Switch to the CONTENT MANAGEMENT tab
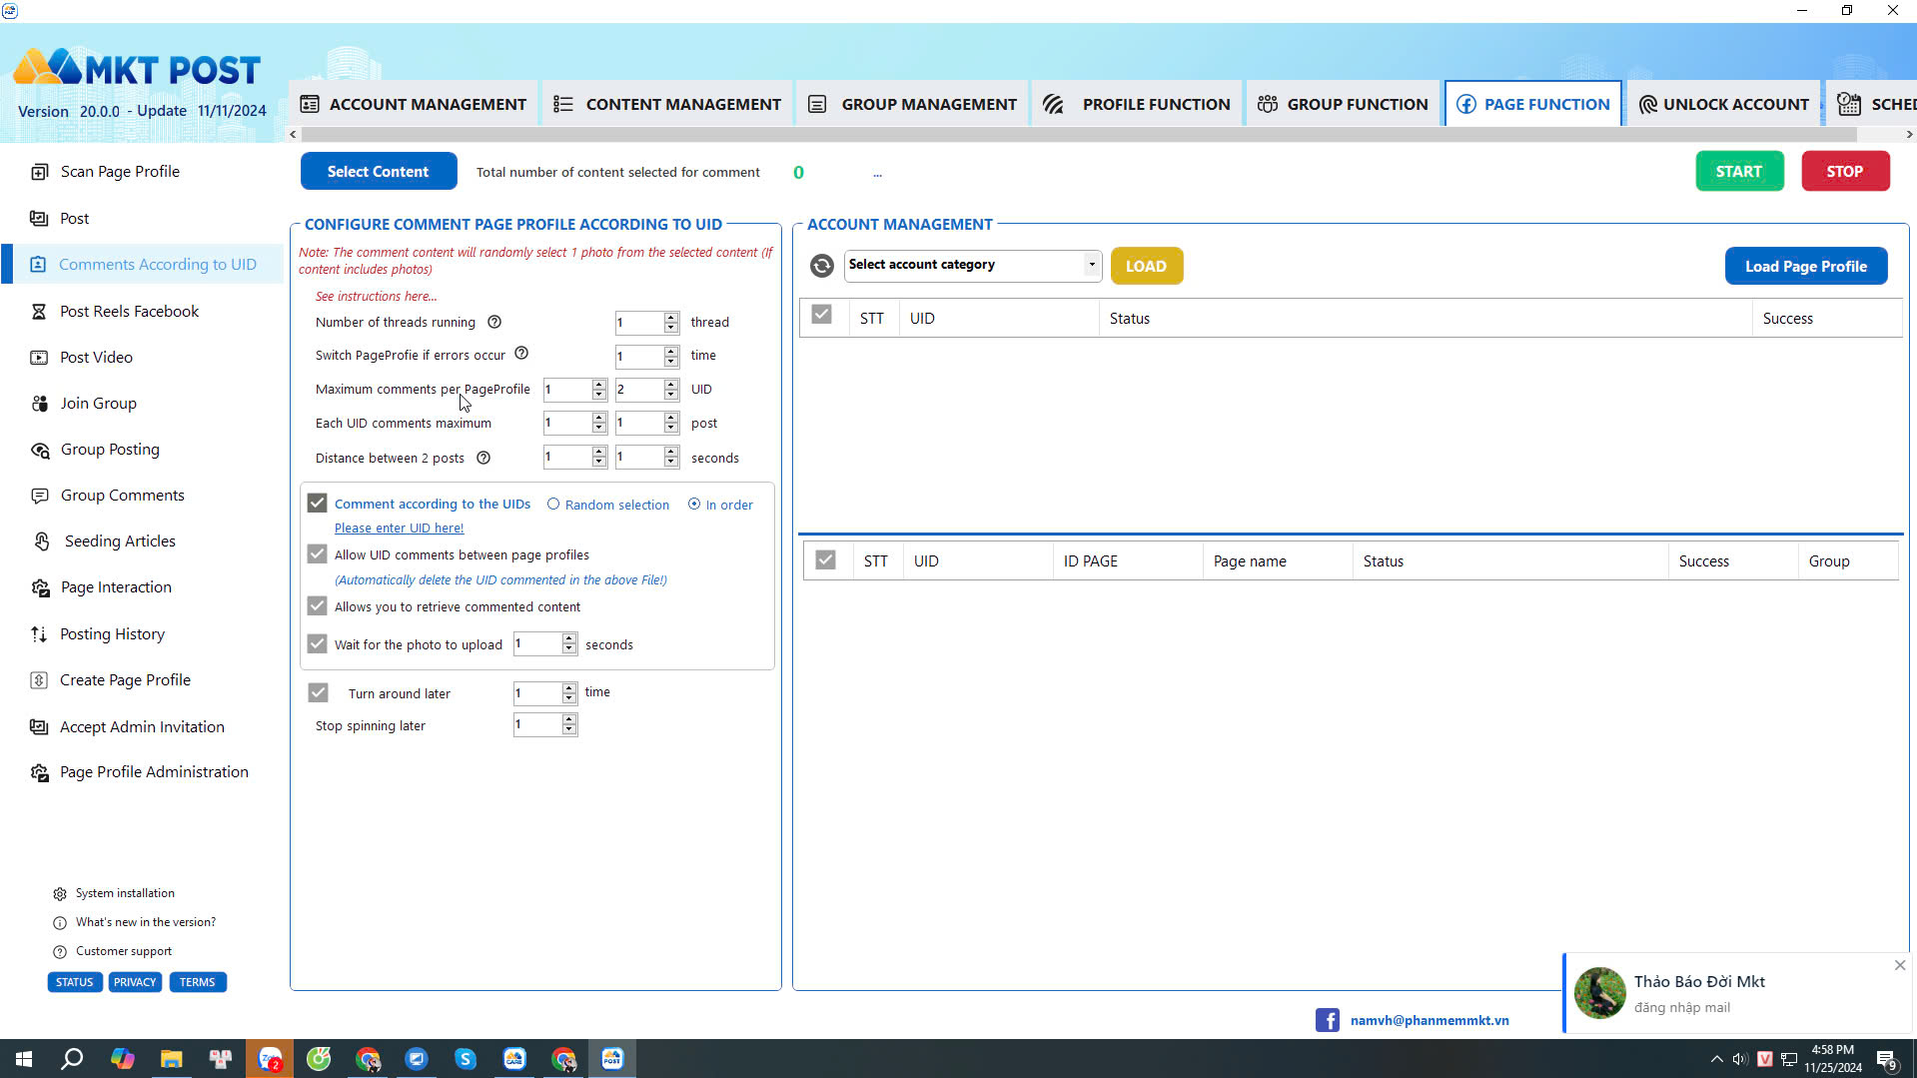This screenshot has height=1078, width=1917. 667,104
